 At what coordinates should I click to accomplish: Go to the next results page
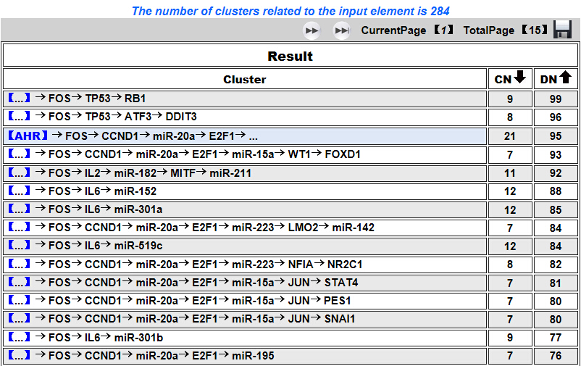coord(312,30)
